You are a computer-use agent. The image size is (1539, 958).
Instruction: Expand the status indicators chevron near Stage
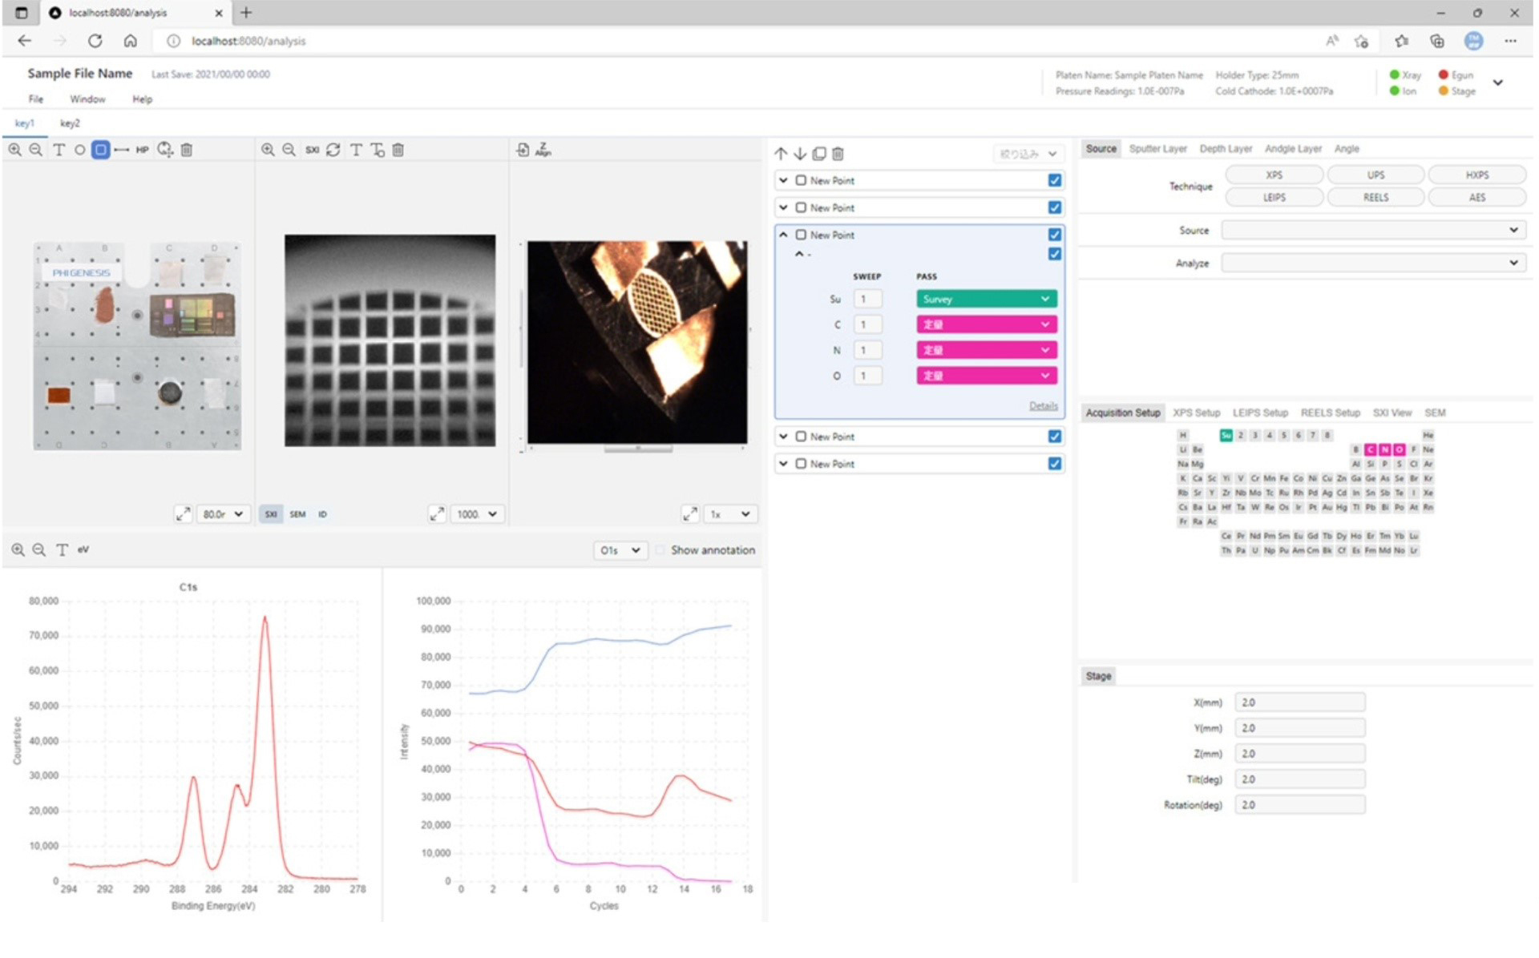(x=1497, y=83)
